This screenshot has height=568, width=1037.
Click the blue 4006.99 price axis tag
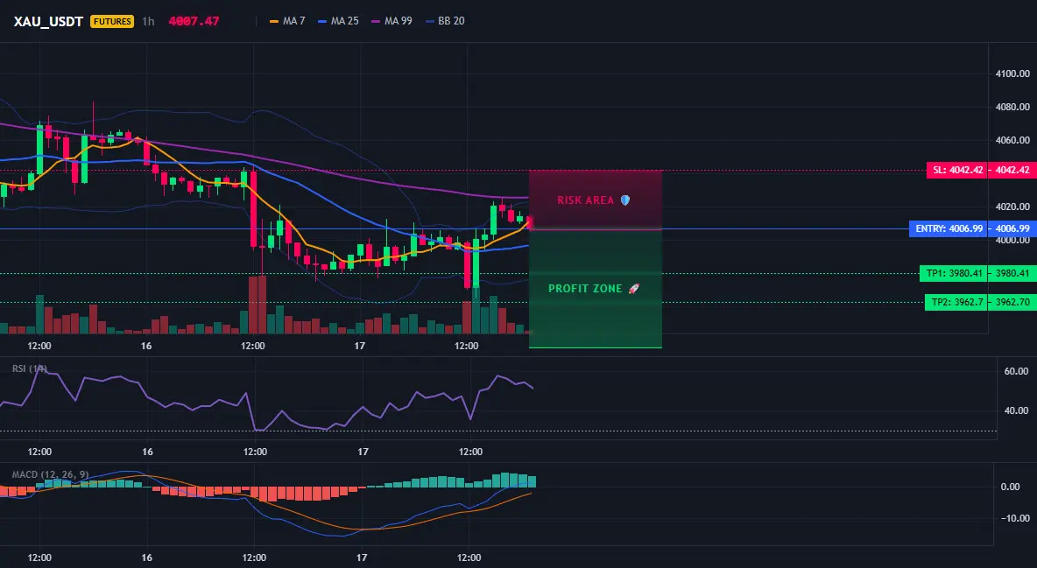(1012, 228)
